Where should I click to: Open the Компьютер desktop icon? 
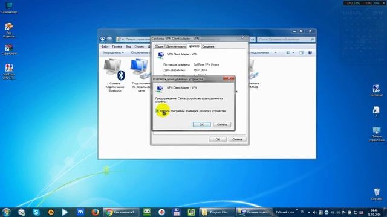tap(9, 7)
